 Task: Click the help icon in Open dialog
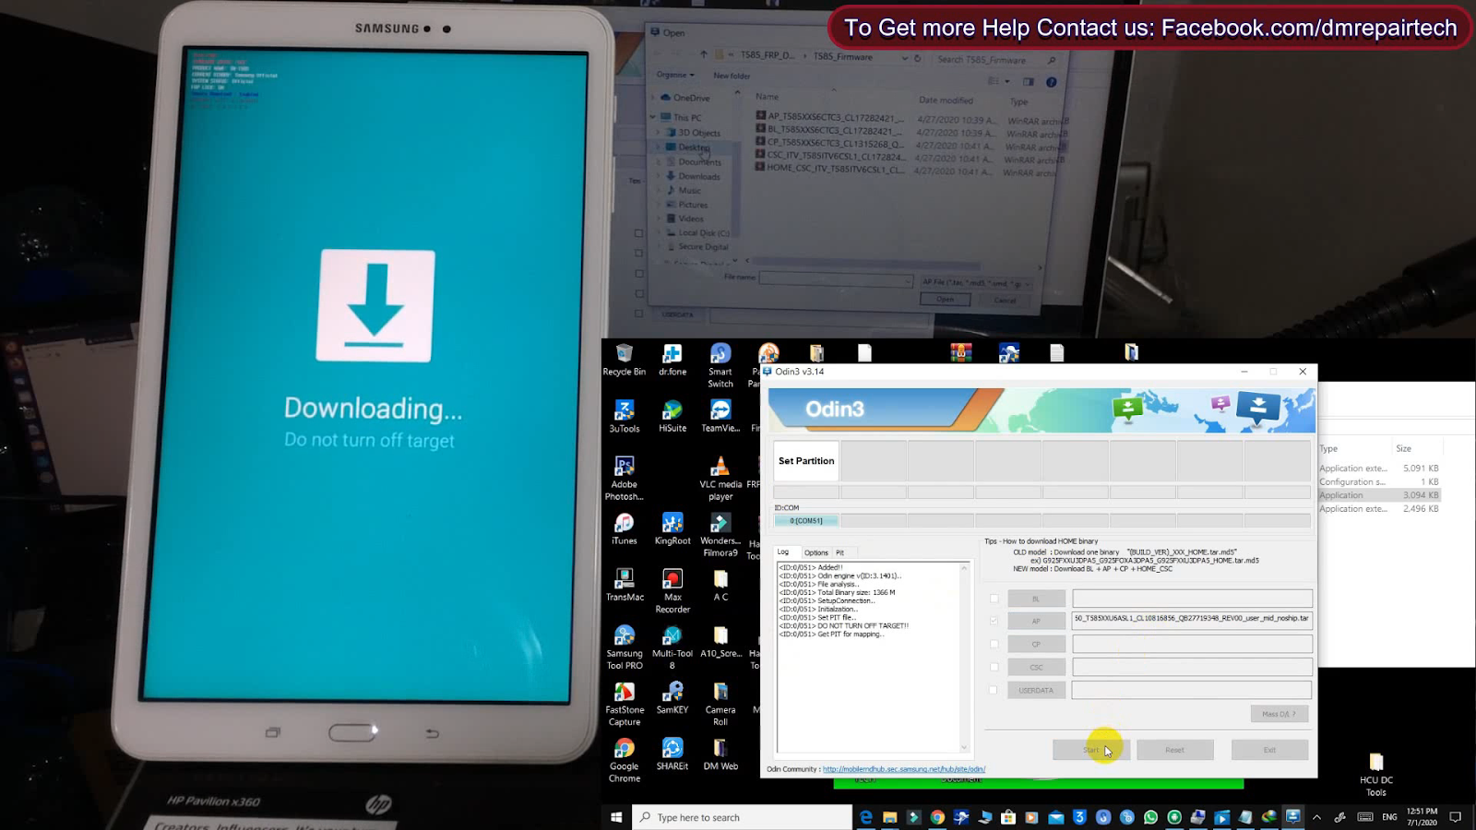(x=1051, y=82)
